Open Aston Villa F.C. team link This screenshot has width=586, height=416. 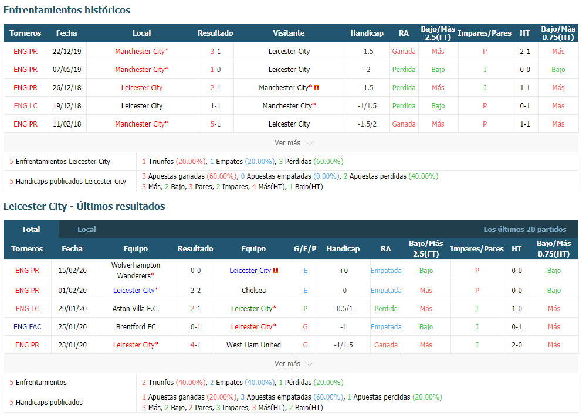[x=136, y=308]
